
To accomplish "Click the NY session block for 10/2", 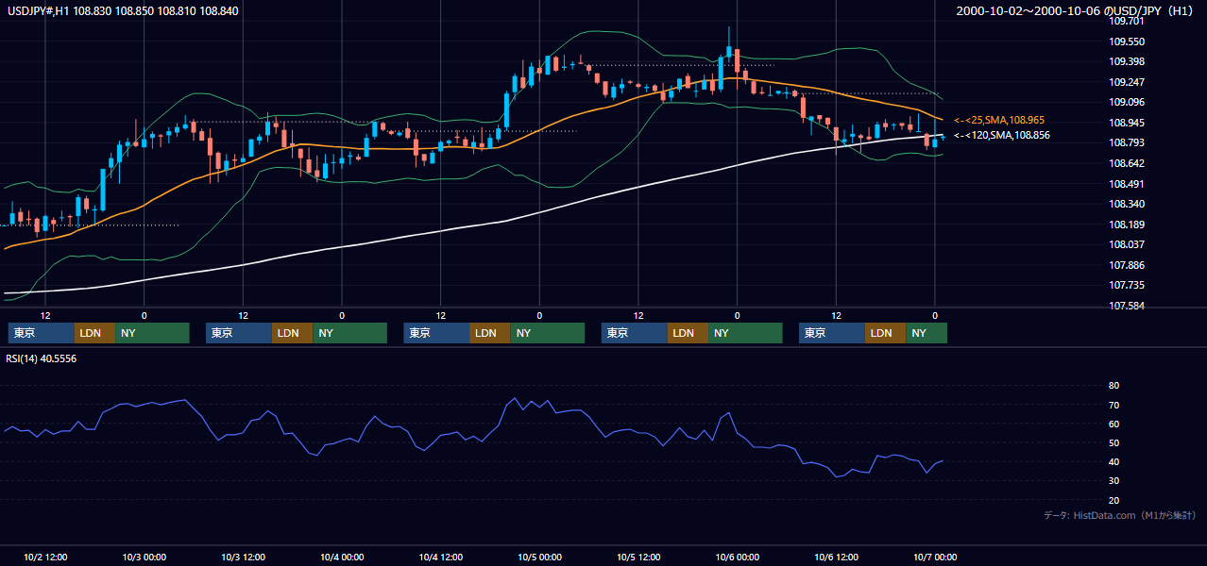I will point(152,333).
